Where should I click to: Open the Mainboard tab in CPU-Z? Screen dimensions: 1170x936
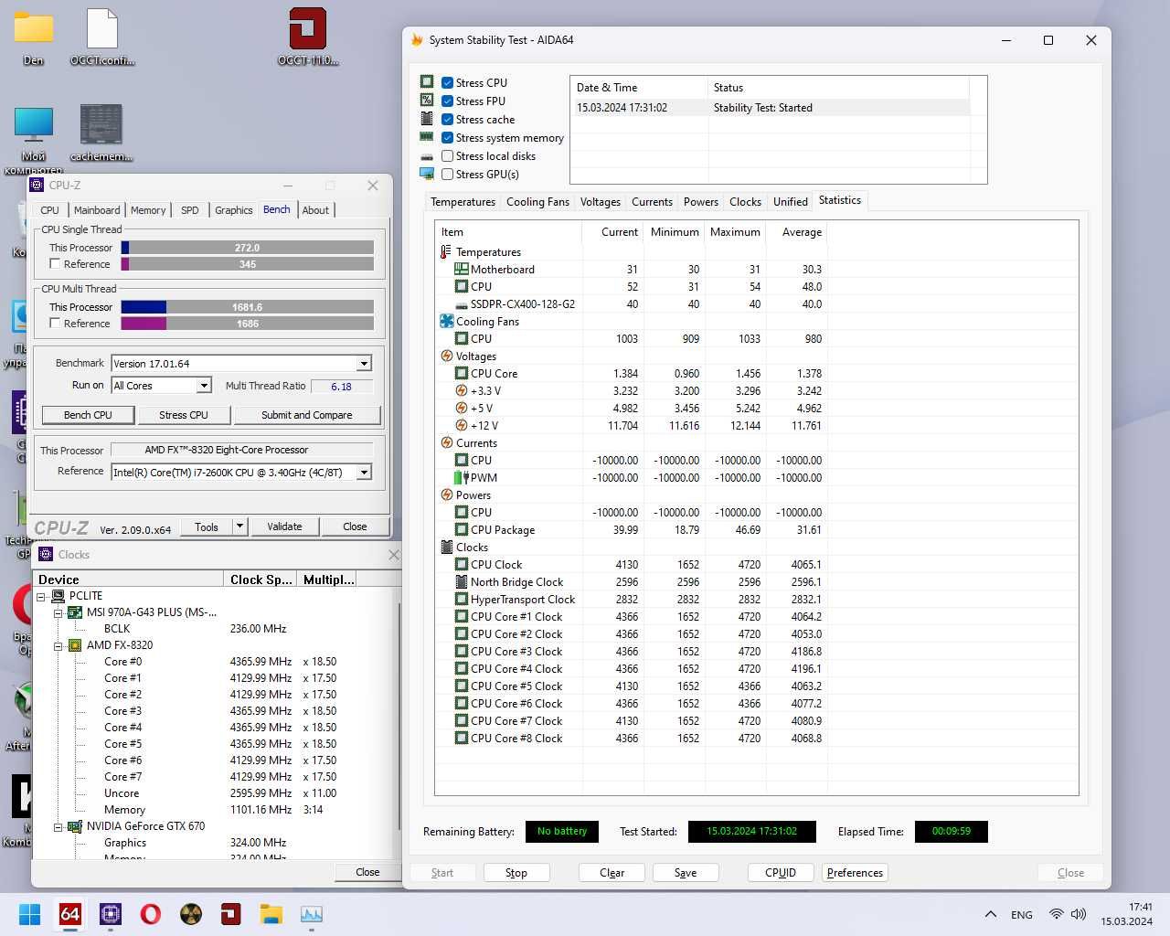[97, 210]
